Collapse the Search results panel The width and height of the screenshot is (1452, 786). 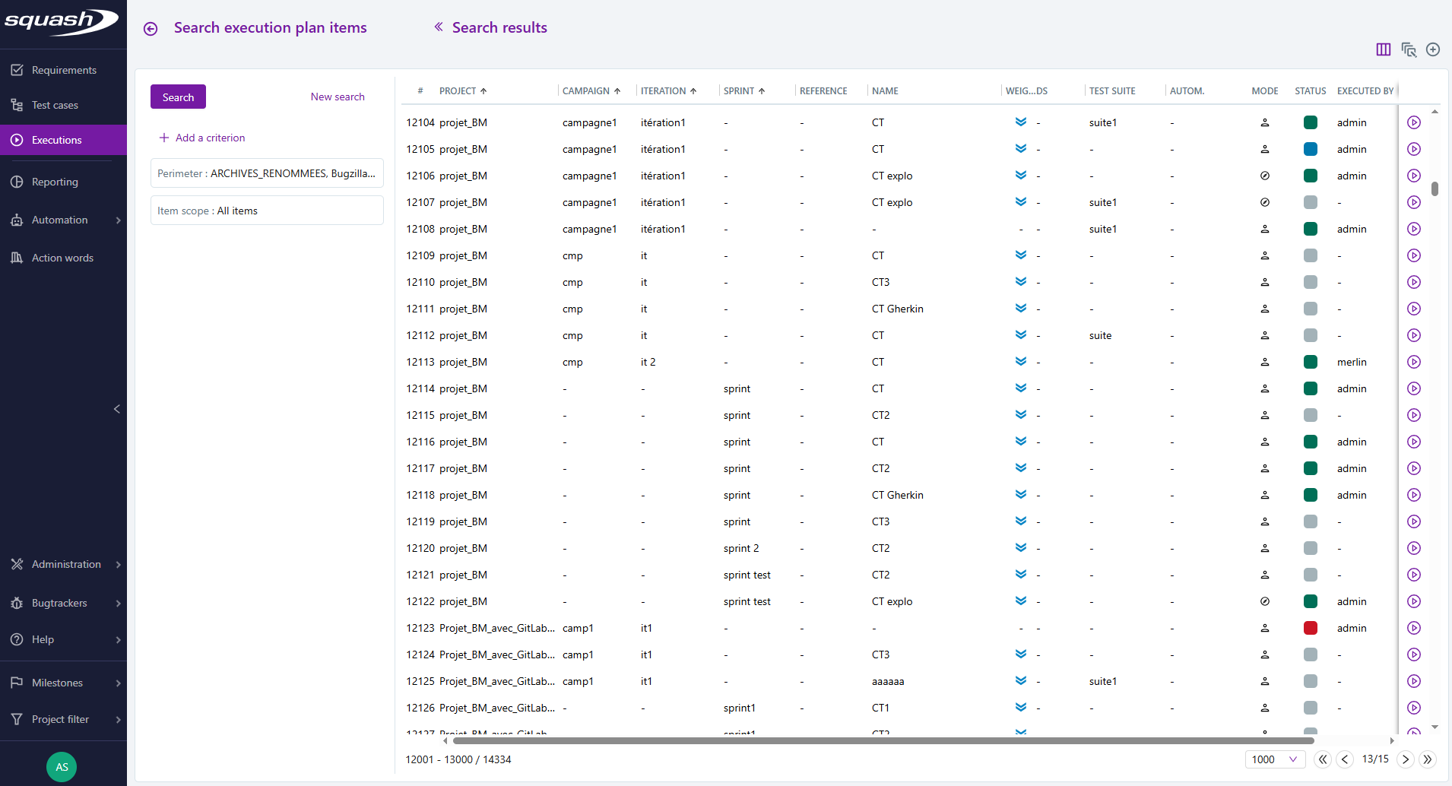click(439, 27)
